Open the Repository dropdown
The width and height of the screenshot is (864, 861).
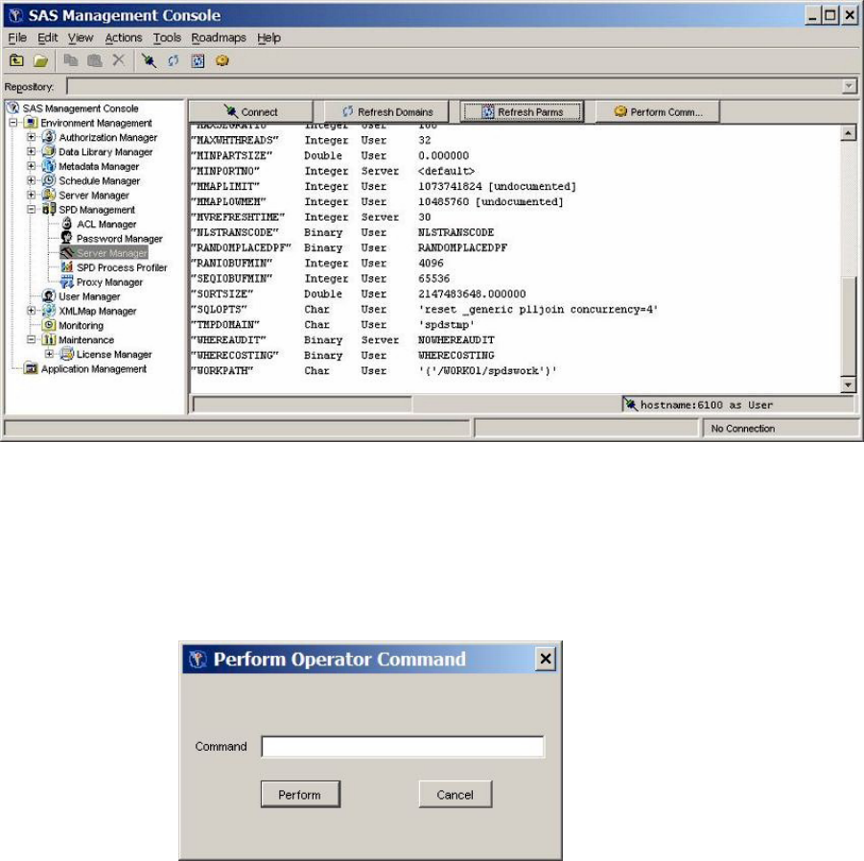pos(849,86)
